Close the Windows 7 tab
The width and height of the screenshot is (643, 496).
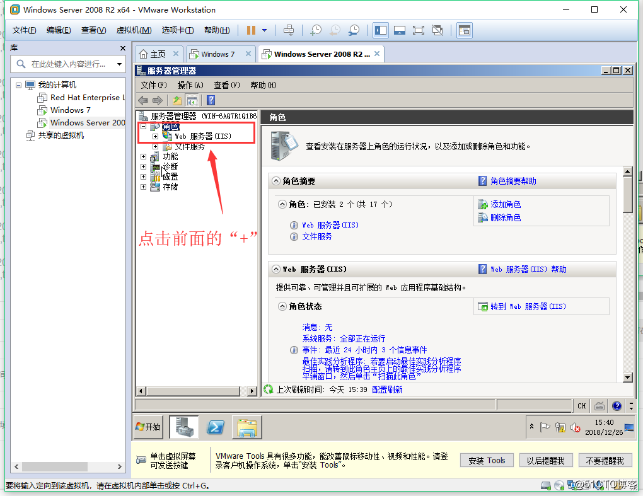248,54
